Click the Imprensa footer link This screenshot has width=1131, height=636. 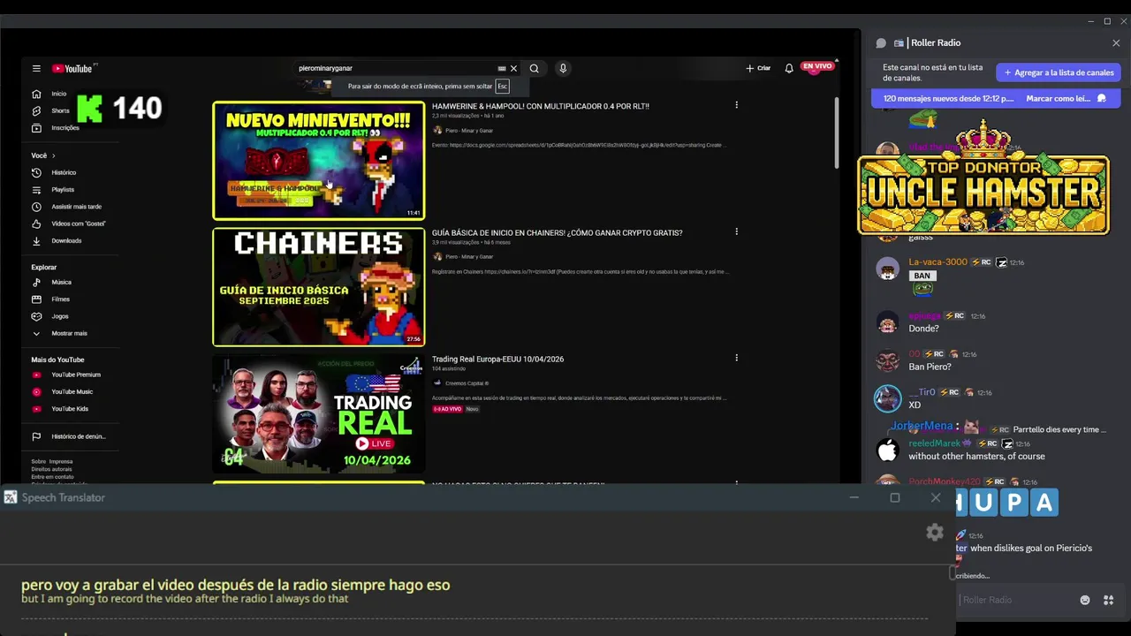[61, 461]
